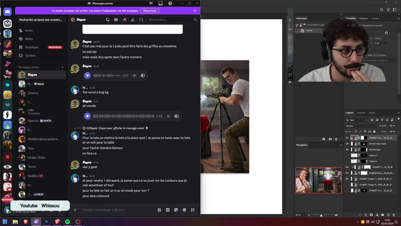Open the GIF picker

(x=168, y=210)
